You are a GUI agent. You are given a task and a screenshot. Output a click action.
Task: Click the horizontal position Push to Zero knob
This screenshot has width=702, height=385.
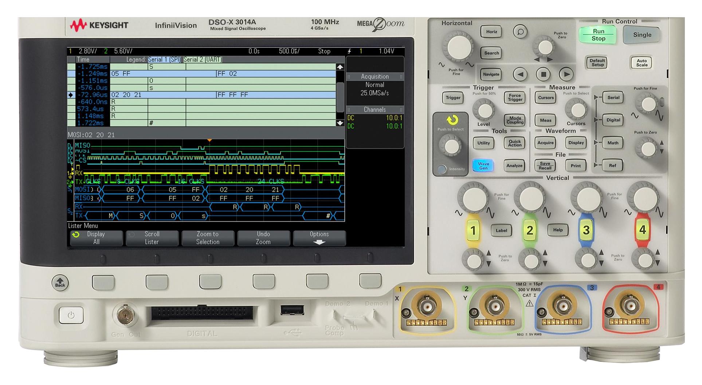point(545,47)
